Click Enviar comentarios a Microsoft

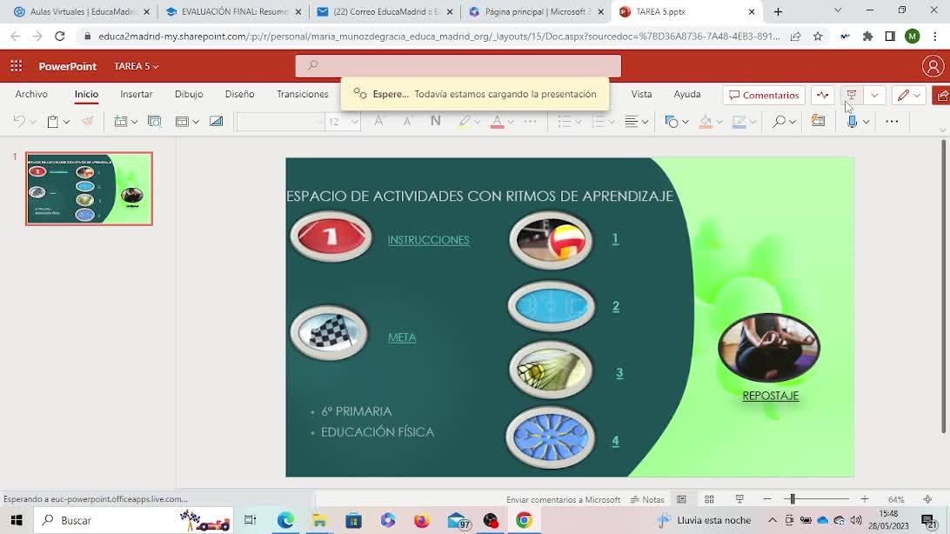pos(564,499)
